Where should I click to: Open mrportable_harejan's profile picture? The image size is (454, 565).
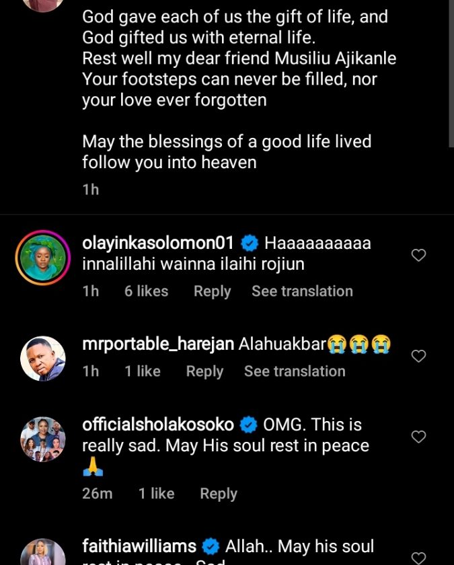pyautogui.click(x=43, y=359)
